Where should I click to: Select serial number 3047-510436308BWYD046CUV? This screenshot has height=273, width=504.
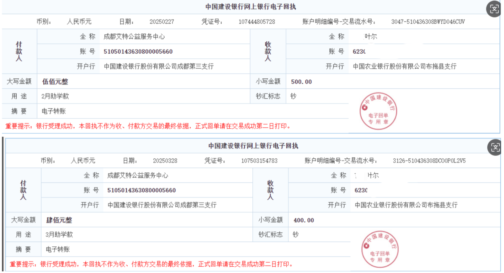pyautogui.click(x=428, y=22)
